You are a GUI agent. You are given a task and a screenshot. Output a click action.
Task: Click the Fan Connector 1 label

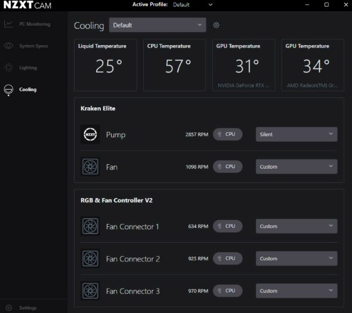[133, 226]
